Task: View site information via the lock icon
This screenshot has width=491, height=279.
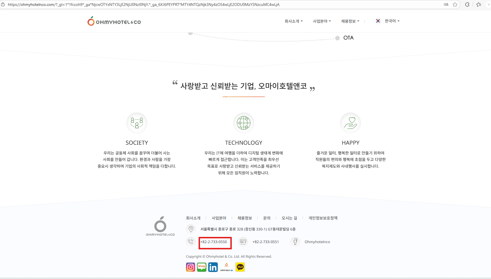Action: pyautogui.click(x=3, y=4)
